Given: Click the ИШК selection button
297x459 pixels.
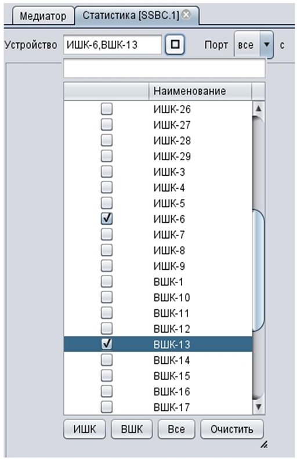Looking at the screenshot, I should pos(85,429).
